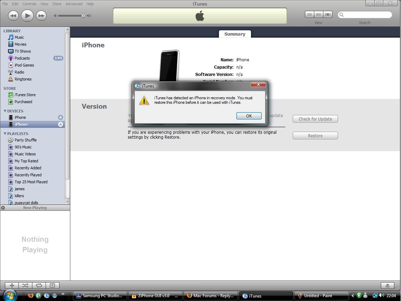401x301 pixels.
Task: Eject the highlighted iPhone device
Action: [61, 124]
